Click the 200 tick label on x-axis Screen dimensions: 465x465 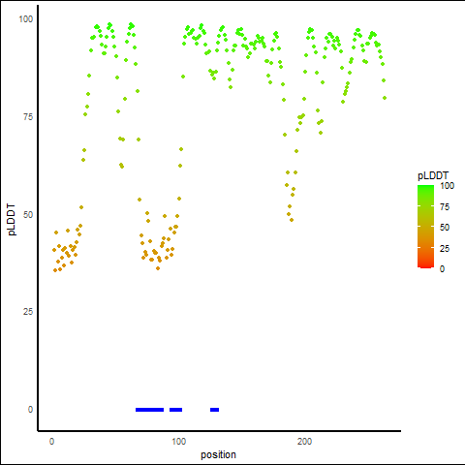coord(304,442)
